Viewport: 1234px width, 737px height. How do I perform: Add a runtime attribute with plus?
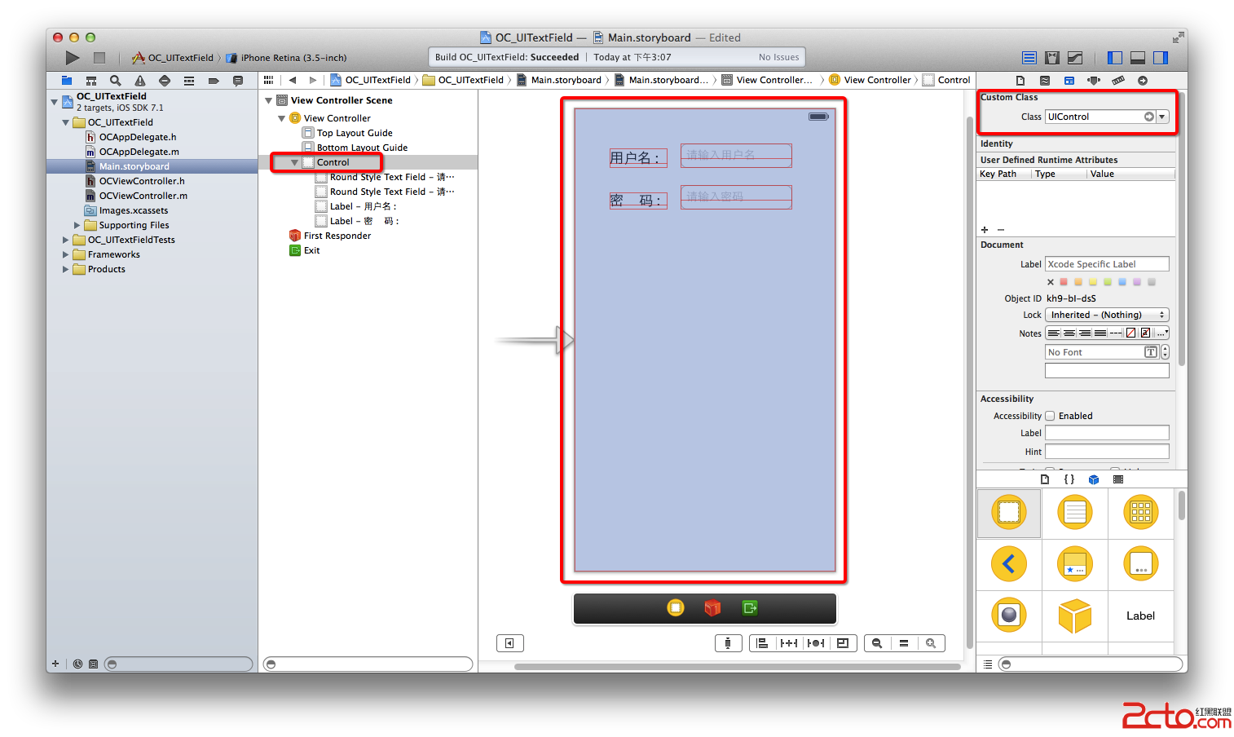[985, 230]
